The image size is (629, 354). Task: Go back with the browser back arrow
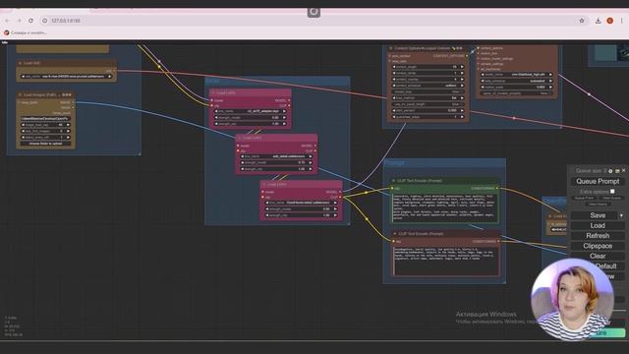pyautogui.click(x=7, y=21)
